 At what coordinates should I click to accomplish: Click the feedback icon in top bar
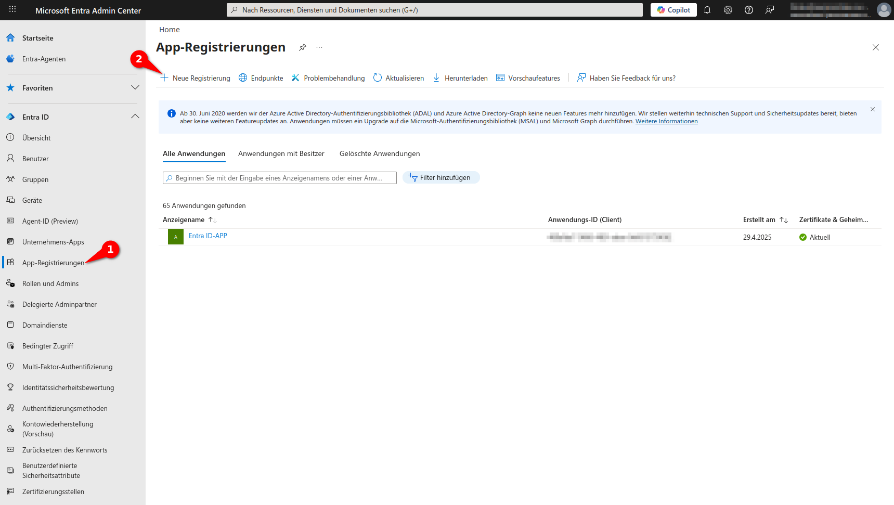coord(770,10)
